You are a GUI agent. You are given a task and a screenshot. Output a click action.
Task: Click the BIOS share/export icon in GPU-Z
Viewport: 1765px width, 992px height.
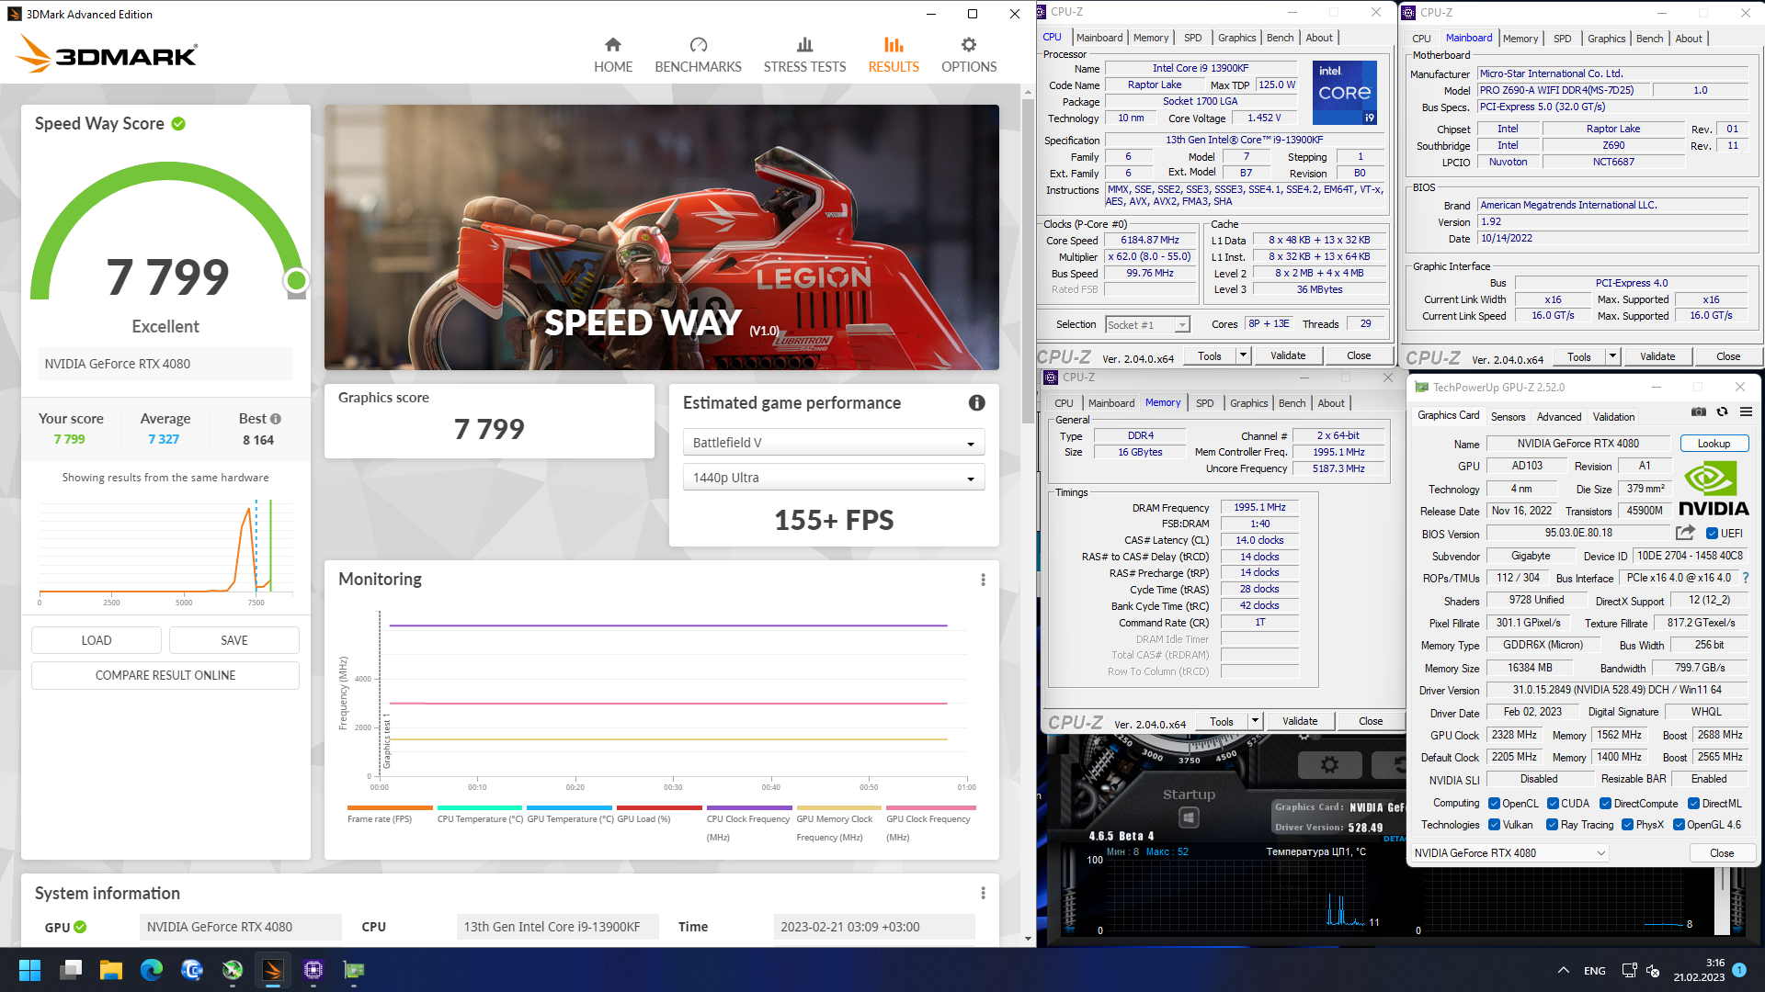coord(1685,533)
